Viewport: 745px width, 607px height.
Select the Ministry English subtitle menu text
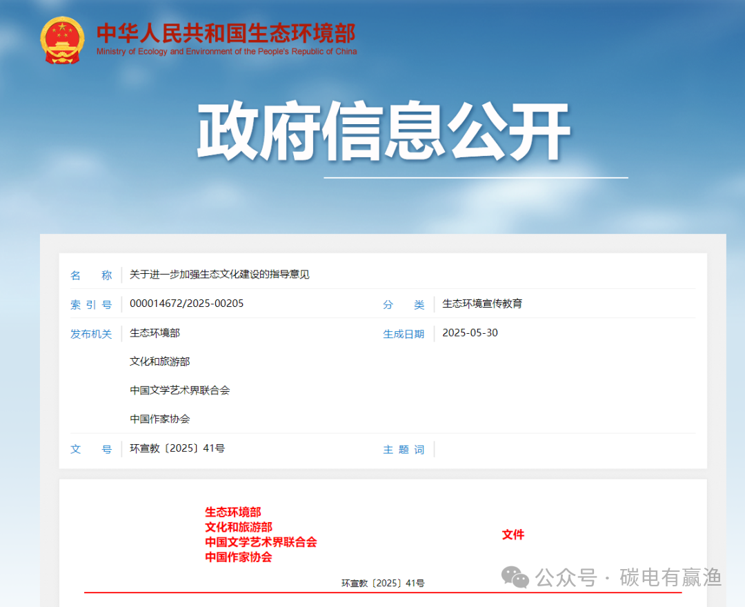pos(228,51)
